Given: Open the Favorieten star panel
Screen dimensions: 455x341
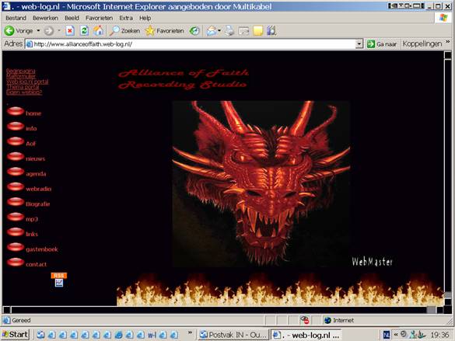Looking at the screenshot, I should (165, 31).
